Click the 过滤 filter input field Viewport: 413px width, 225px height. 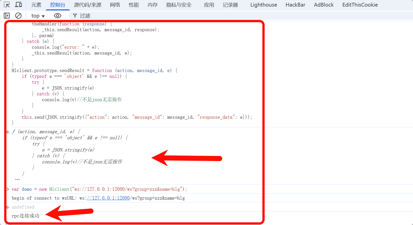[x=177, y=16]
